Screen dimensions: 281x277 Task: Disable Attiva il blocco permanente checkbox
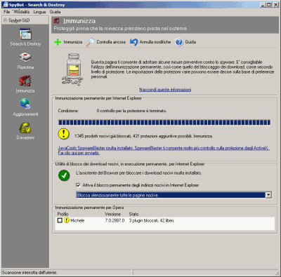point(78,185)
